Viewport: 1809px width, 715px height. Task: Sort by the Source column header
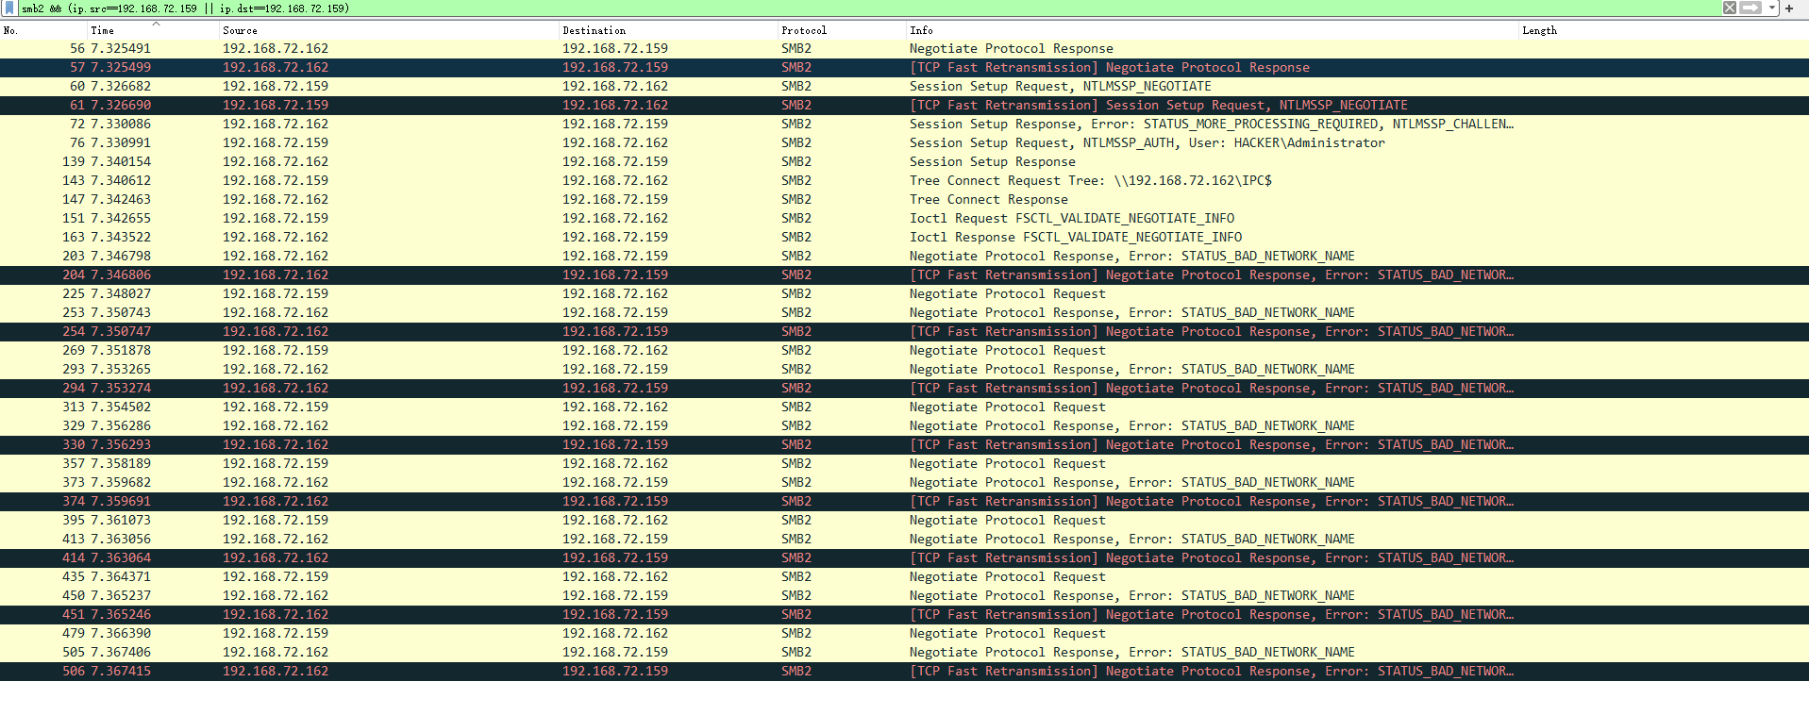[389, 30]
